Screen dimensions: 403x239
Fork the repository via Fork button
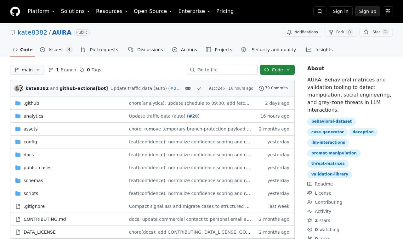[341, 32]
